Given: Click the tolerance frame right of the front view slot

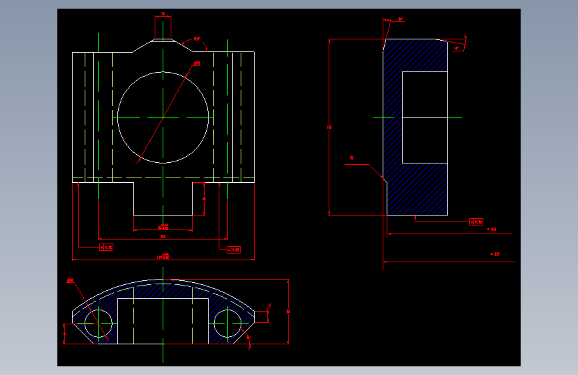Looking at the screenshot, I should [x=234, y=250].
